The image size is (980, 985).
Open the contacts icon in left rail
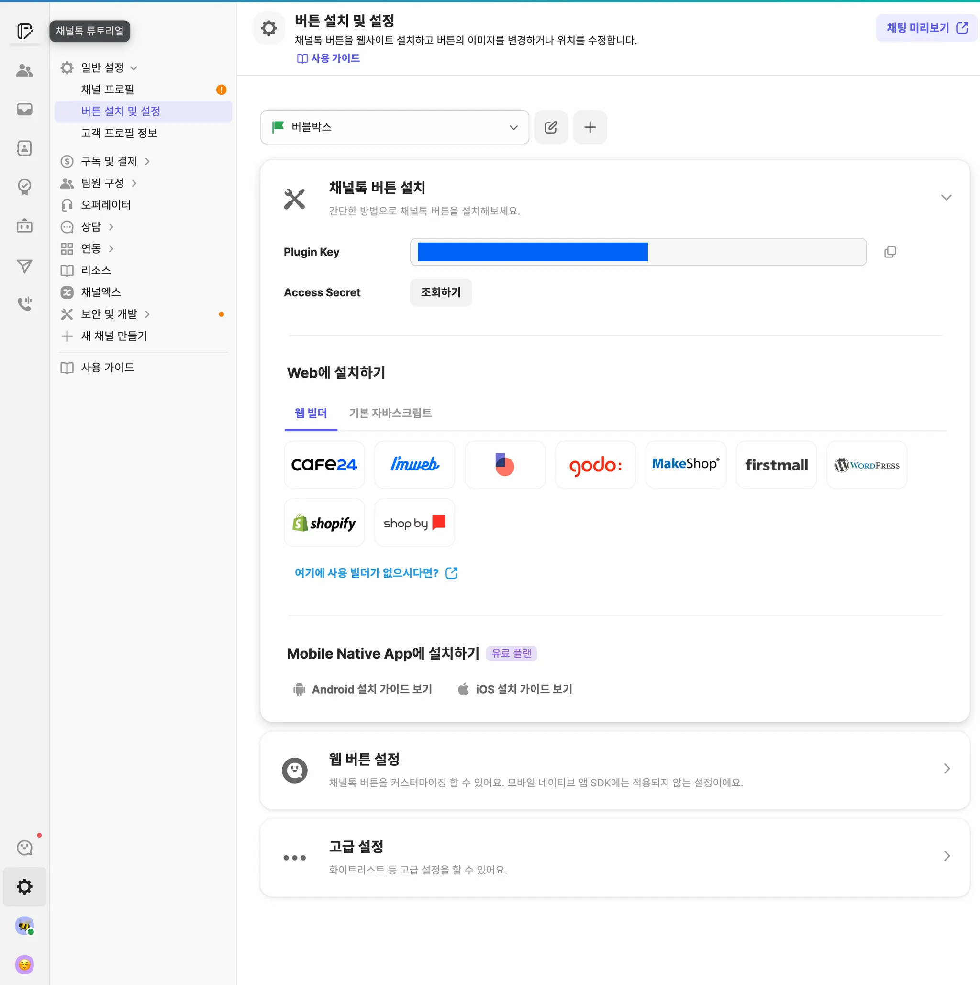pos(24,148)
